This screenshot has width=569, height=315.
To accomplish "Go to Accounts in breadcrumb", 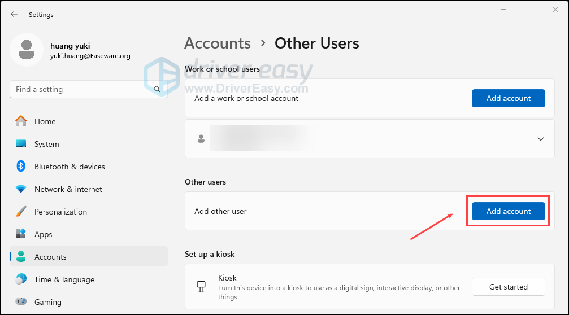I will 218,43.
